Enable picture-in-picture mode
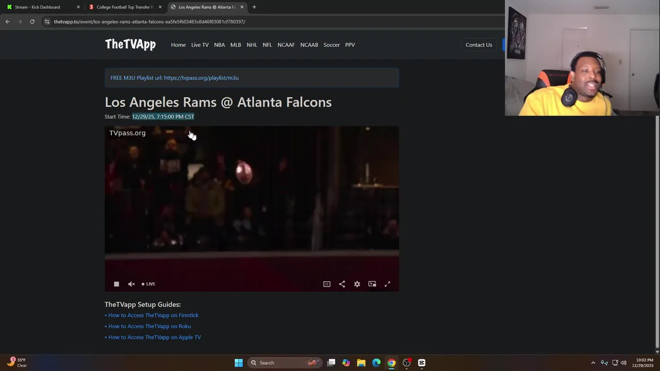This screenshot has width=660, height=371. point(372,284)
